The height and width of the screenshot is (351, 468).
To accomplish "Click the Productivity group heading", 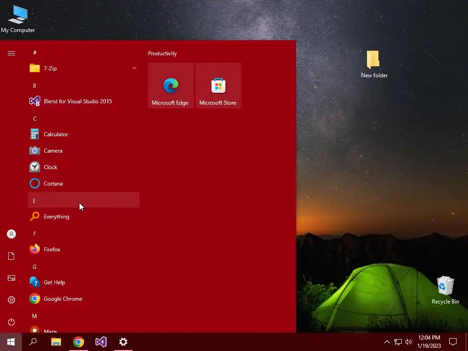I will click(x=162, y=53).
